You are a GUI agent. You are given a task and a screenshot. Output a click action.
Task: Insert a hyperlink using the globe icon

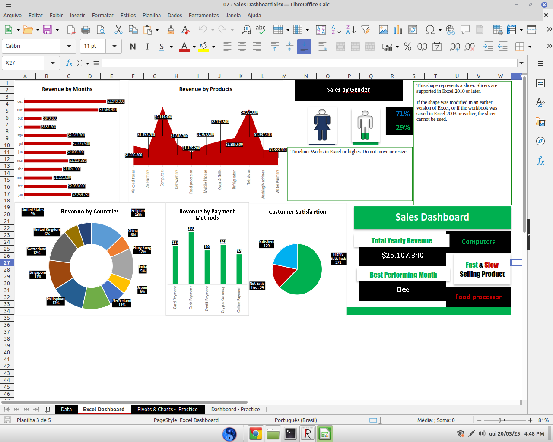point(451,30)
